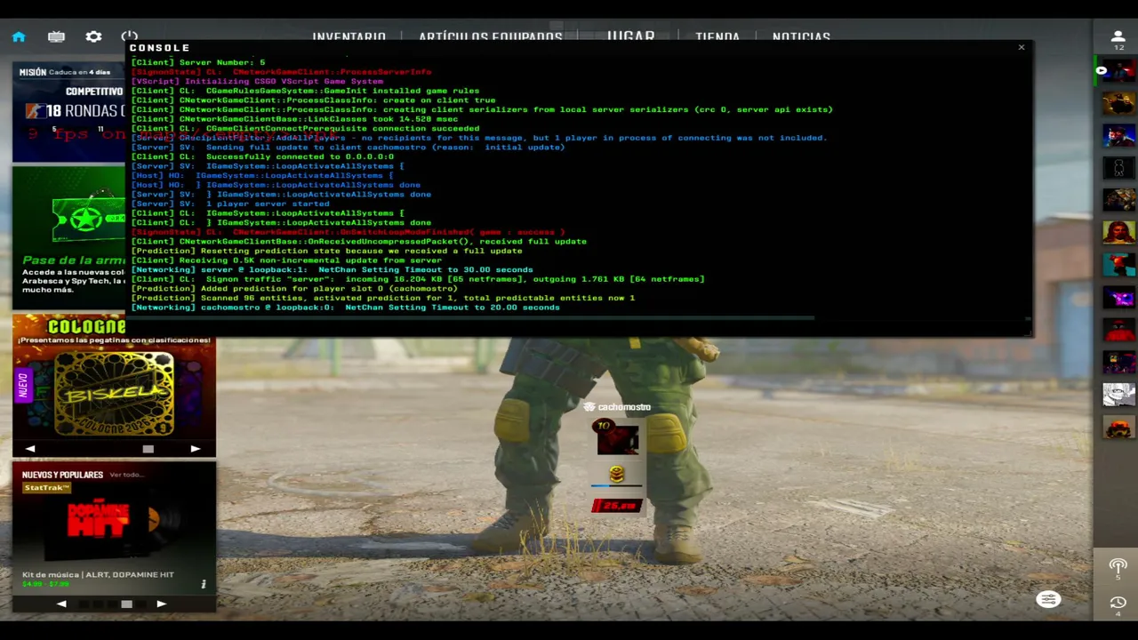Select the third friend avatar in the sidebar
This screenshot has height=640, width=1138.
[1118, 135]
